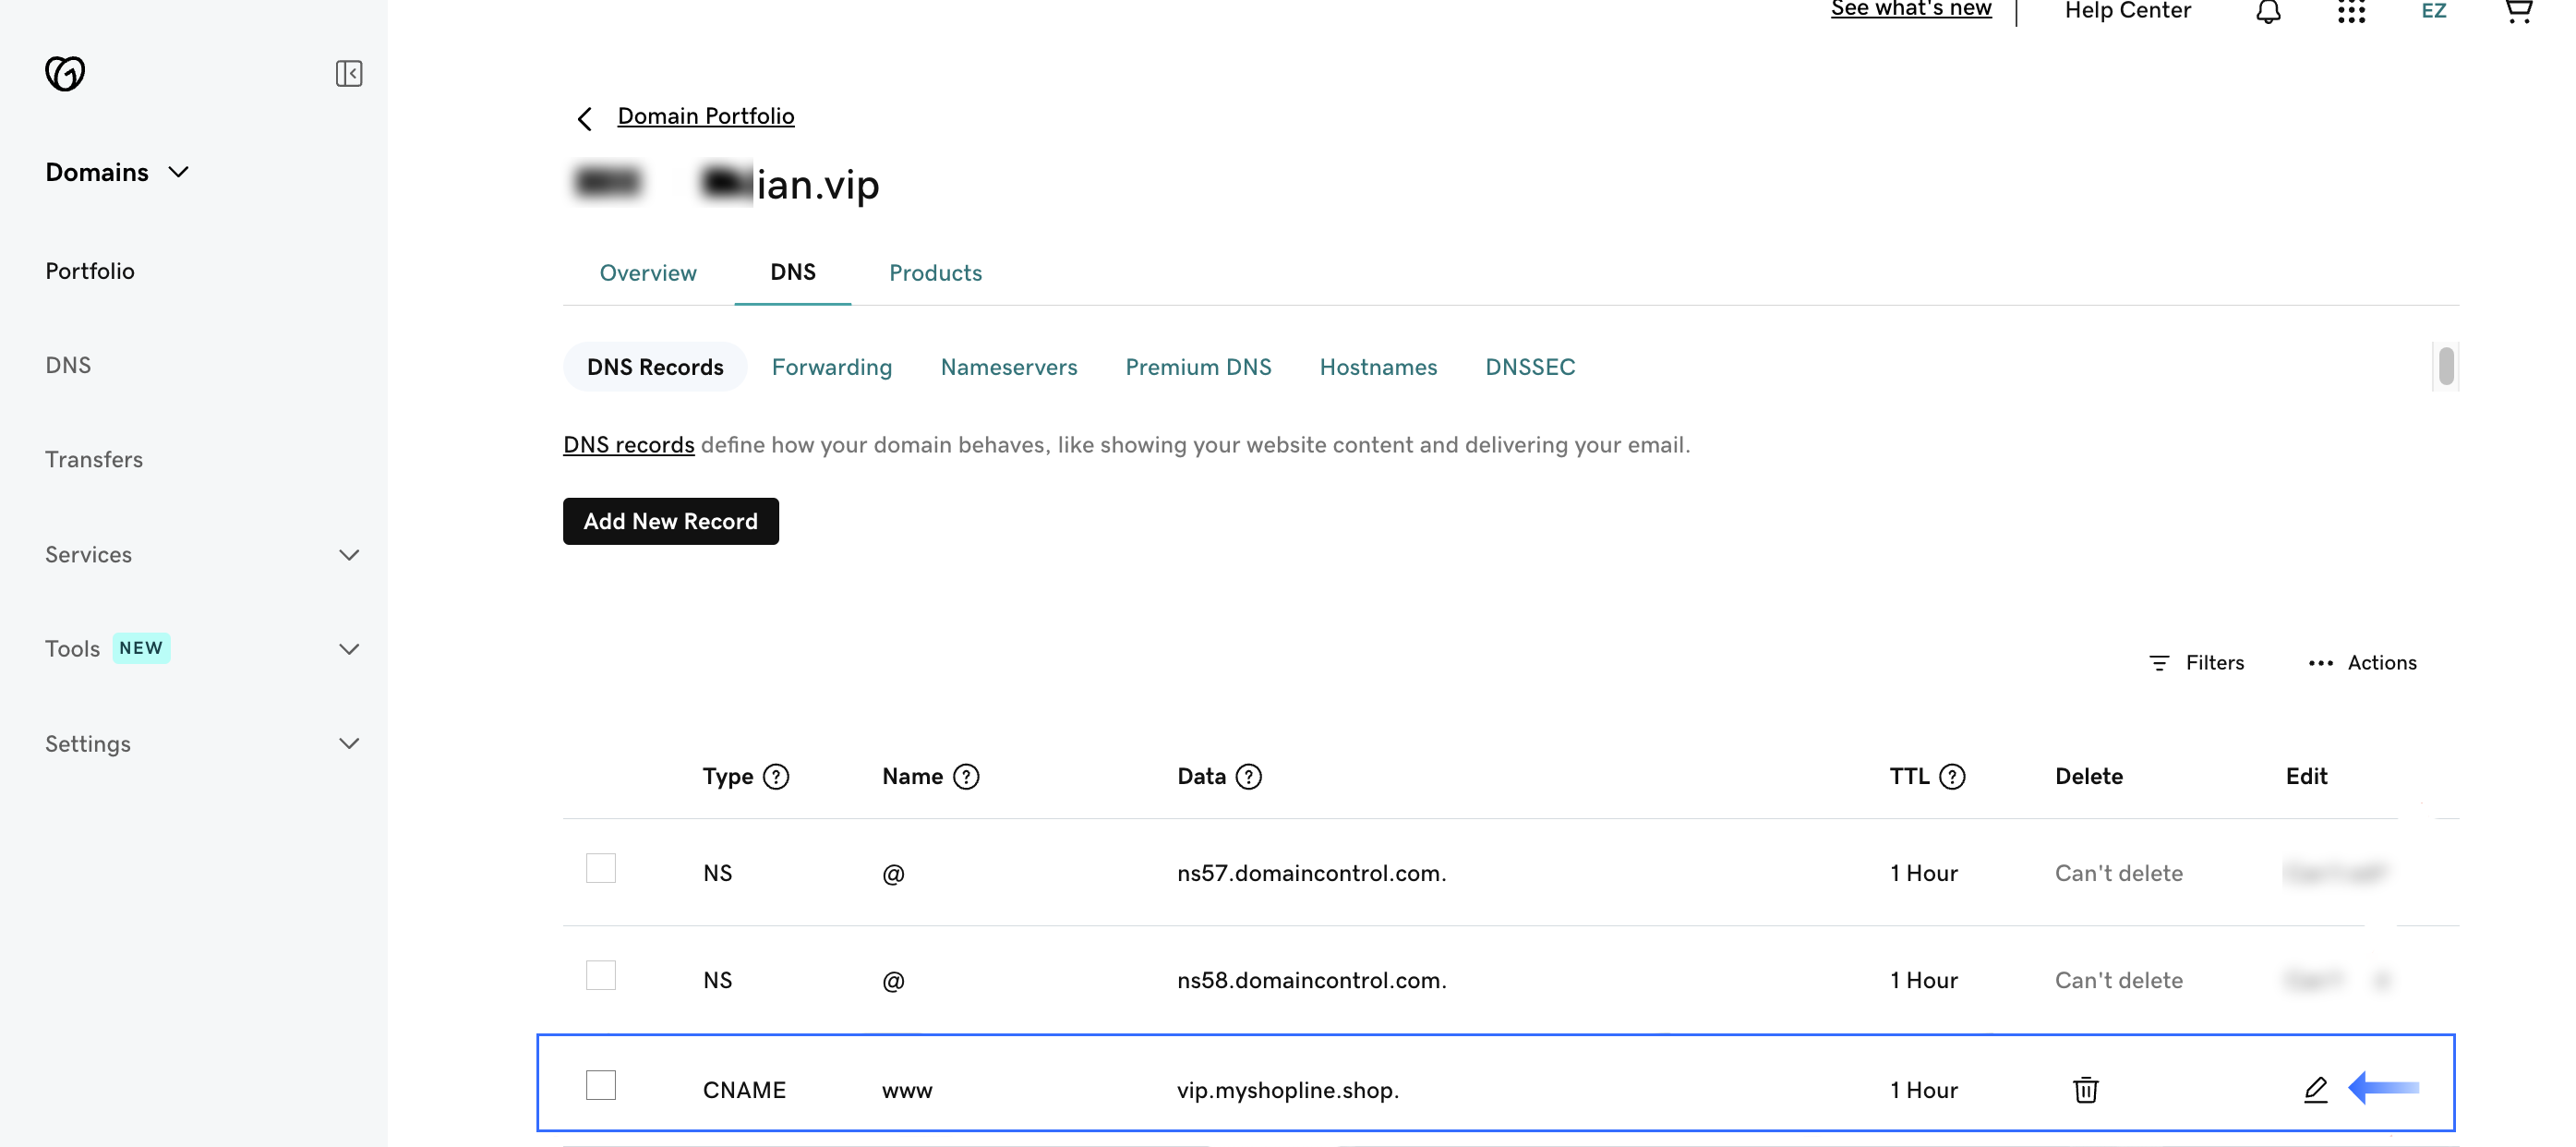The image size is (2576, 1147).
Task: Click the sub-tab scrollbar handle
Action: coord(2445,366)
